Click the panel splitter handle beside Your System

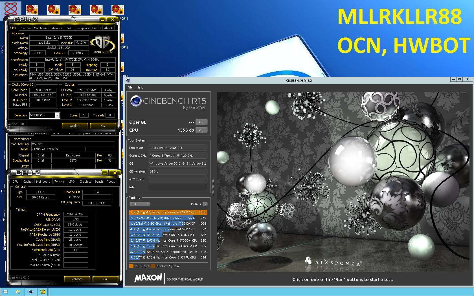point(213,188)
